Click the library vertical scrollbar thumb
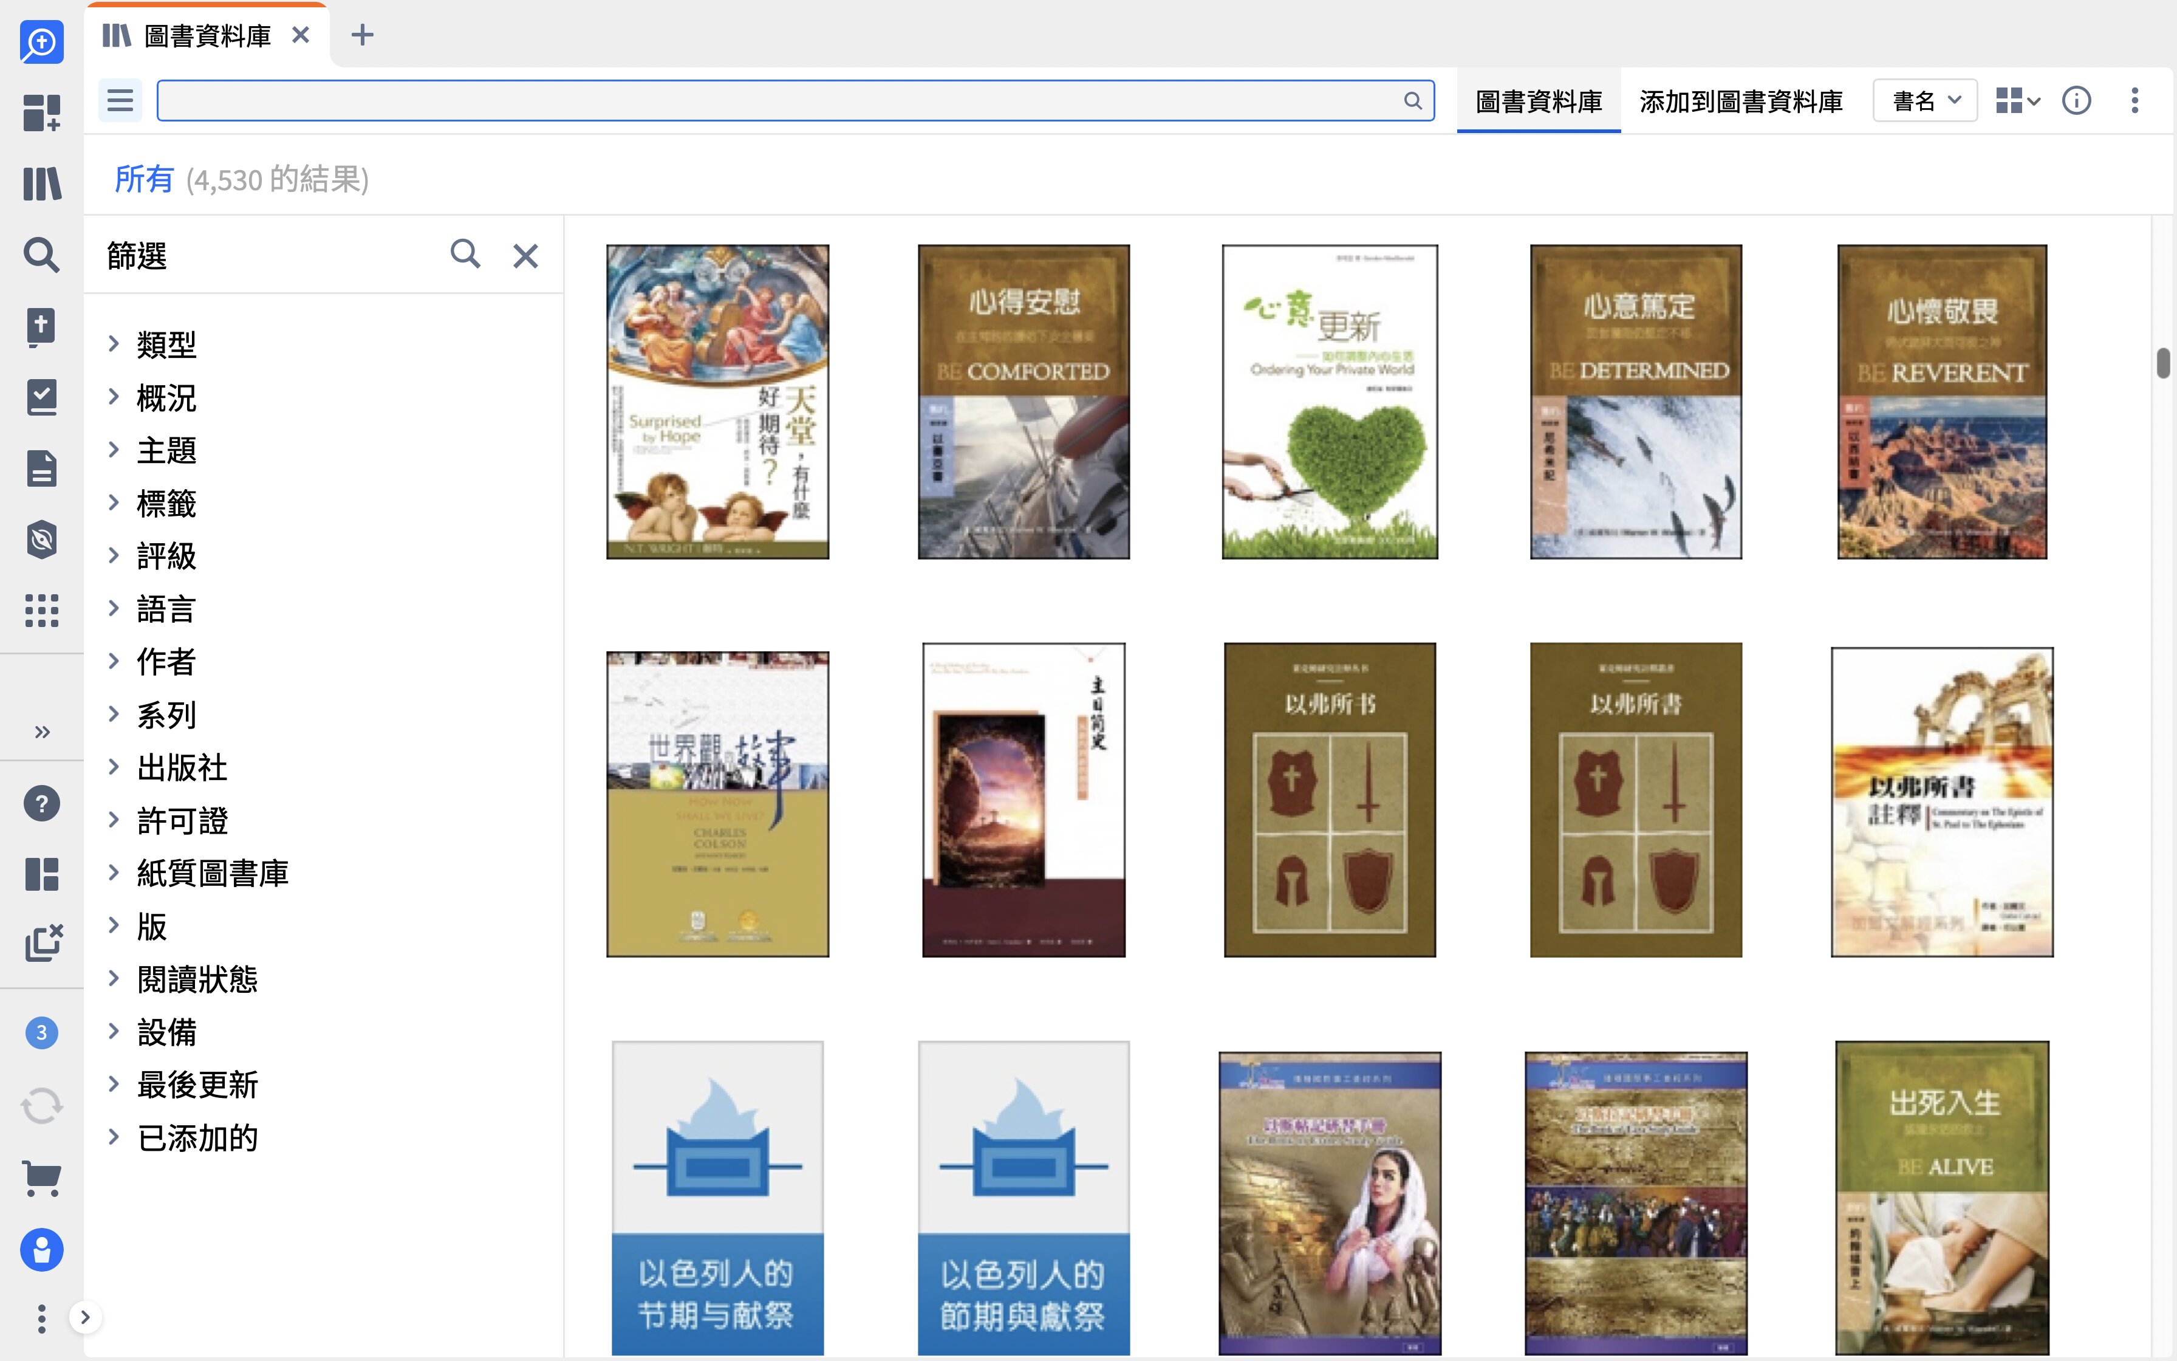 point(2164,363)
